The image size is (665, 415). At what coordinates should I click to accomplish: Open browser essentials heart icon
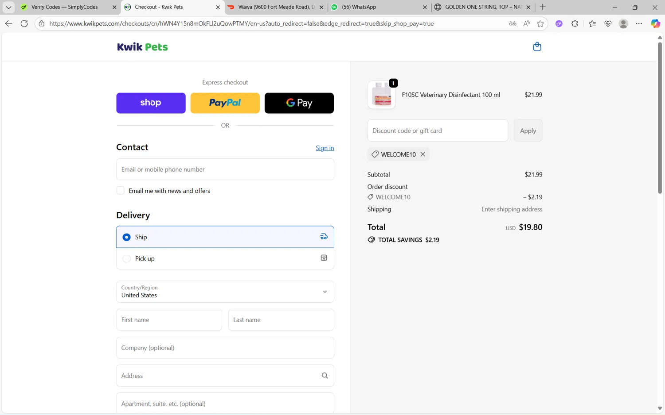point(608,23)
